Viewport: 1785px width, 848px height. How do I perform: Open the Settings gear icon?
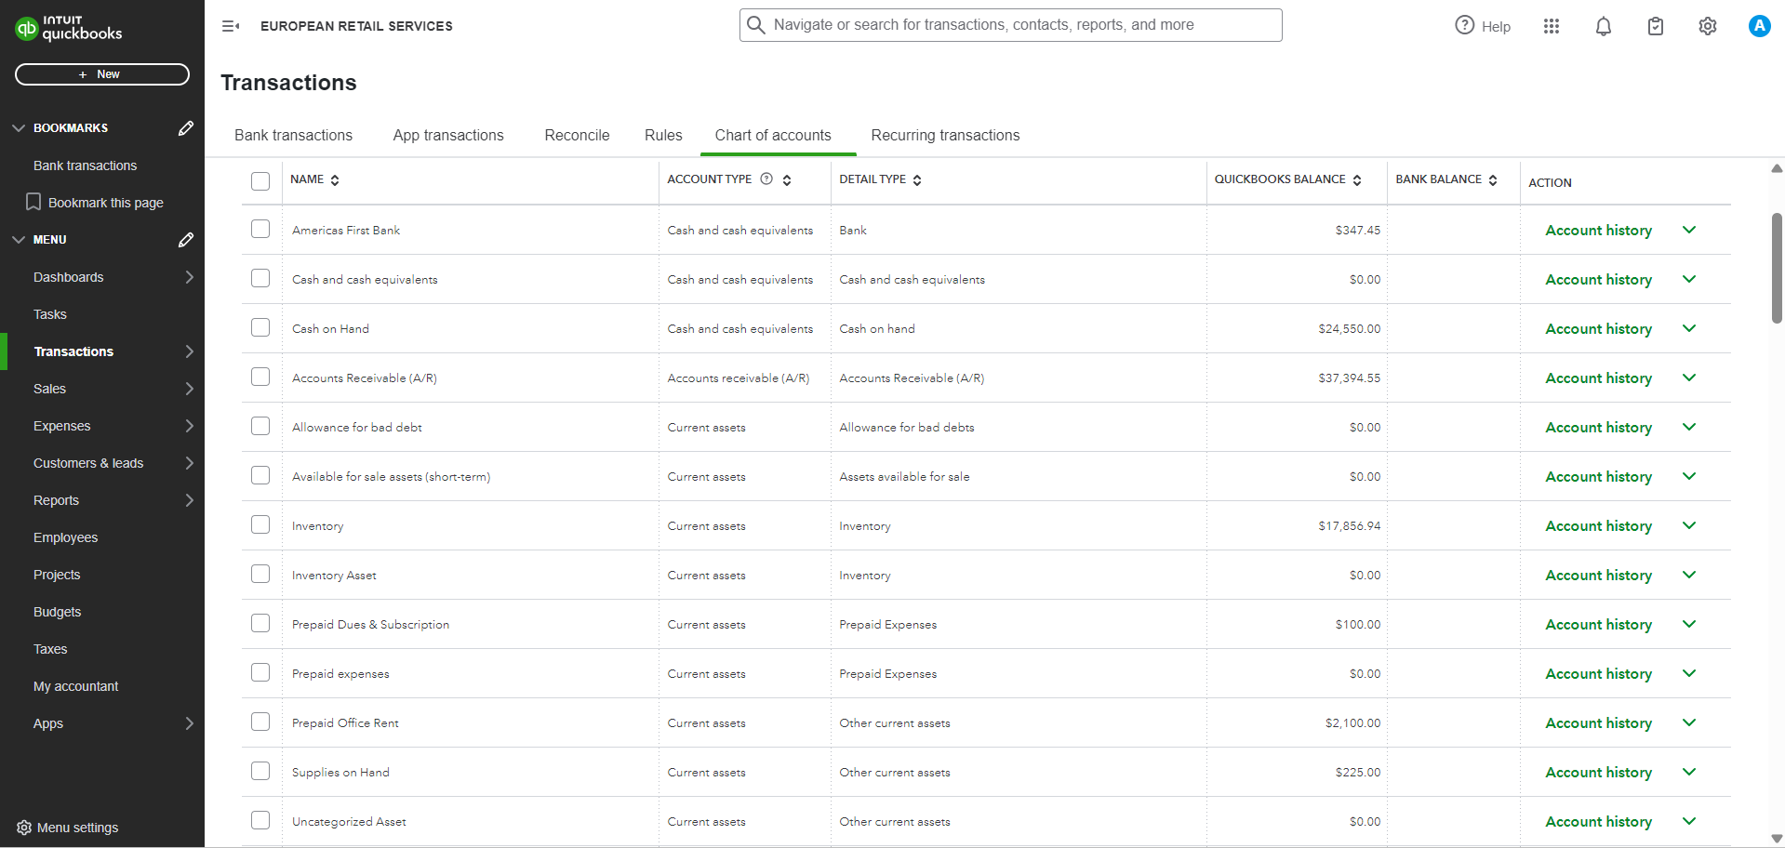tap(1707, 26)
